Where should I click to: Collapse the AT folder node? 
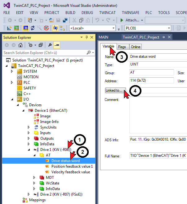35,155
